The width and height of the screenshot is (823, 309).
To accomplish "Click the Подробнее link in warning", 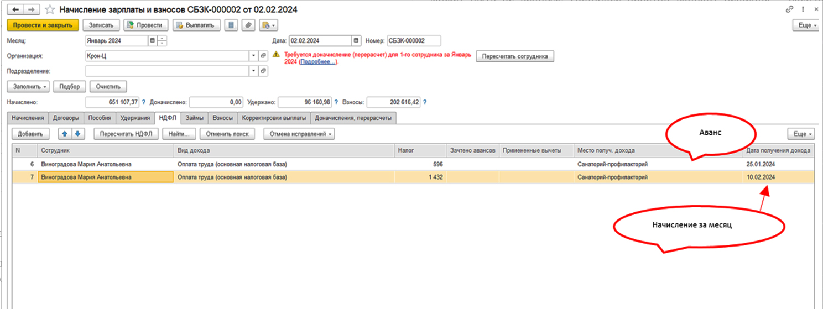I will (x=317, y=62).
